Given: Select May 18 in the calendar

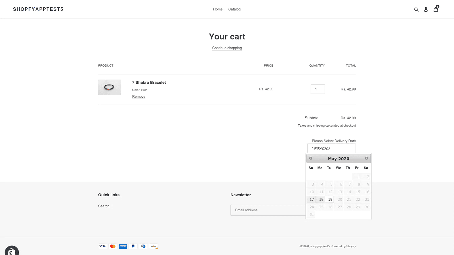Looking at the screenshot, I should tap(321, 199).
